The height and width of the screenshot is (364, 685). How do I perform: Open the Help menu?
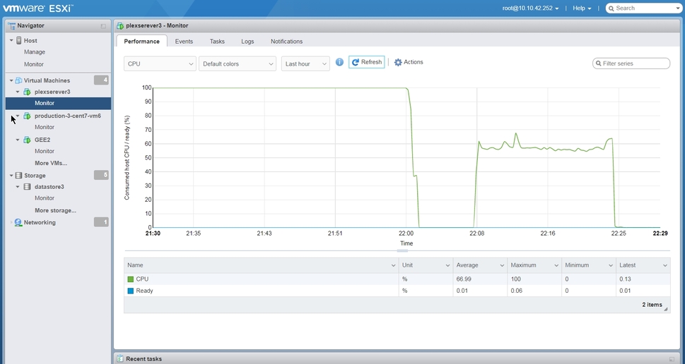582,8
